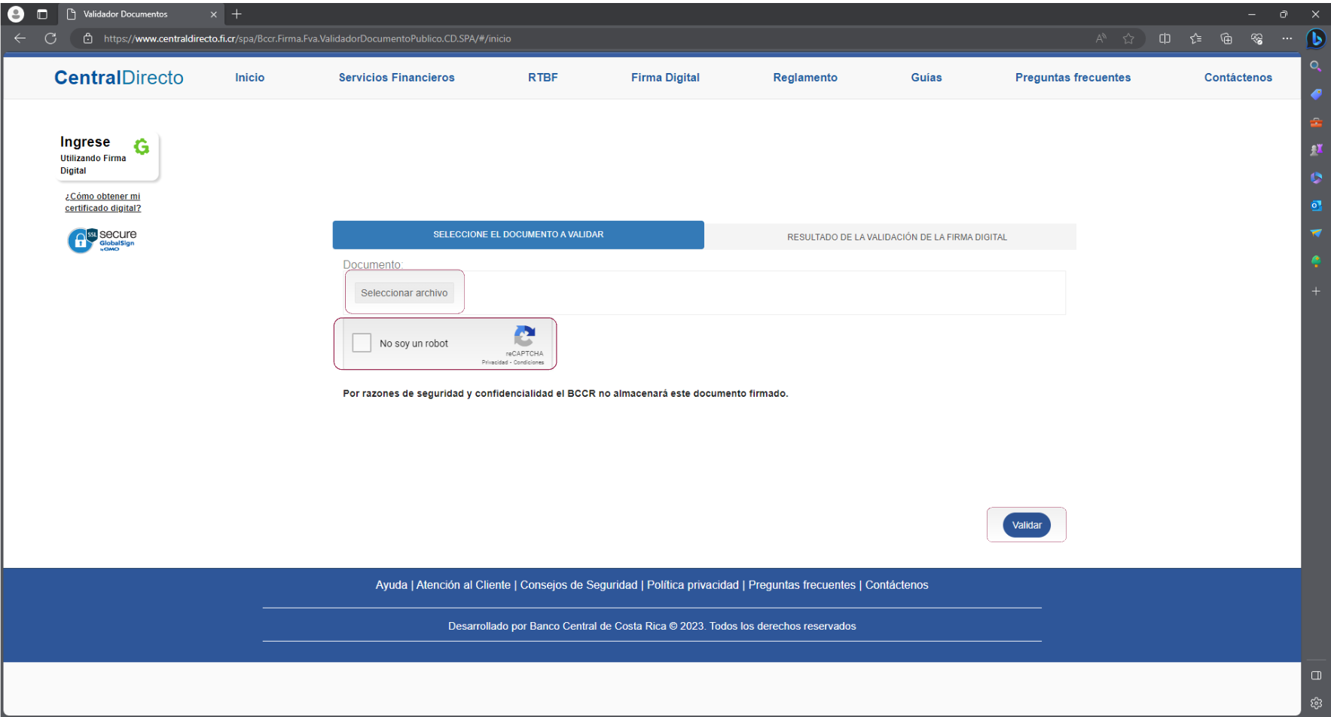Add this page to favorites star

(1128, 38)
